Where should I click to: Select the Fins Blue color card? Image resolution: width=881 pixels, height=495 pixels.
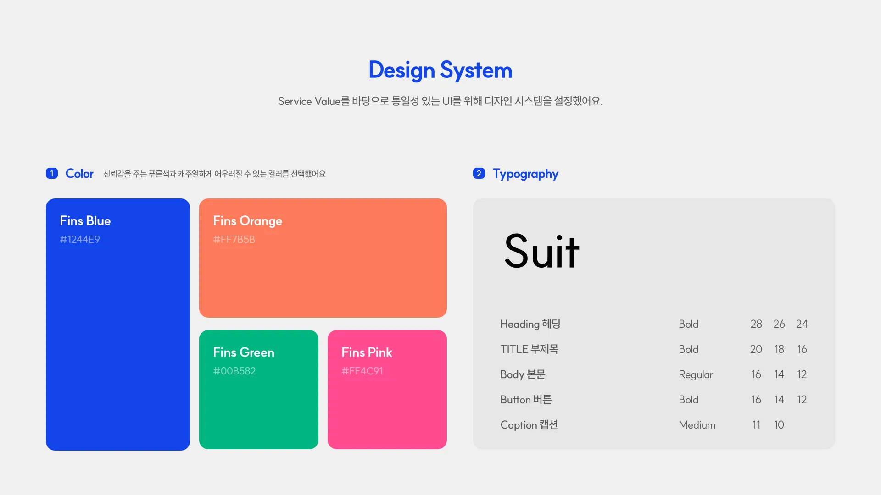coord(118,324)
